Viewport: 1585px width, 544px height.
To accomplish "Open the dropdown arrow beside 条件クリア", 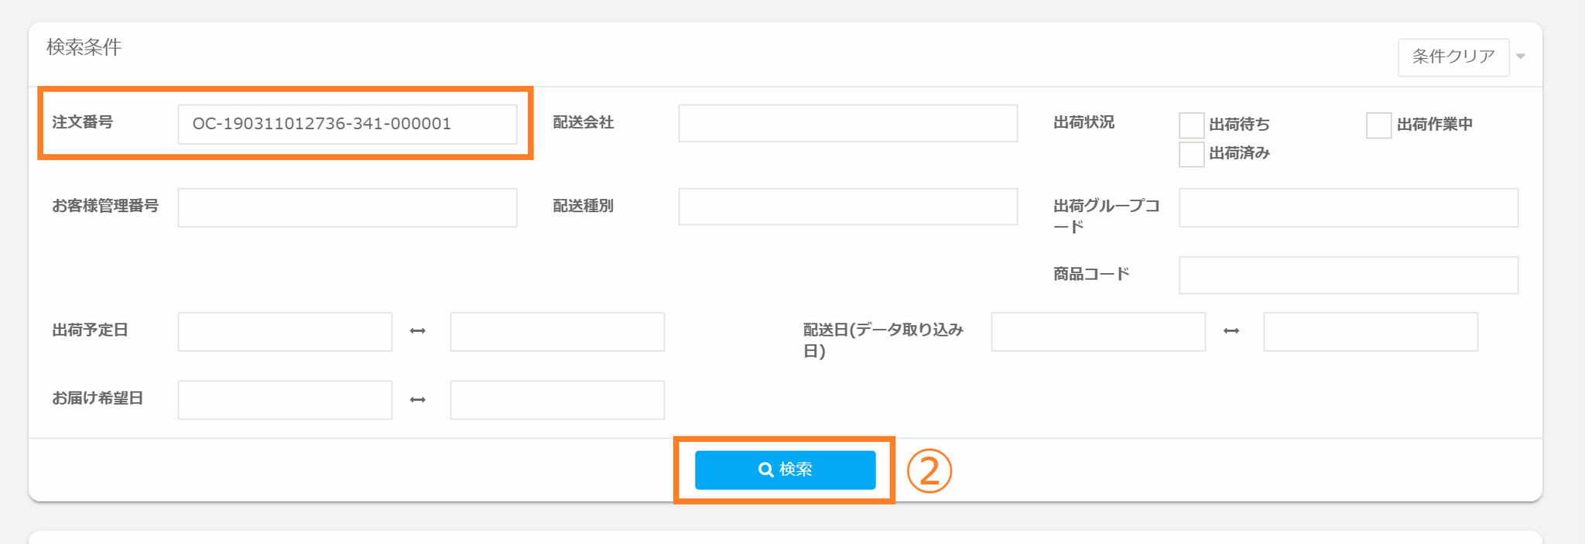I will click(1521, 56).
